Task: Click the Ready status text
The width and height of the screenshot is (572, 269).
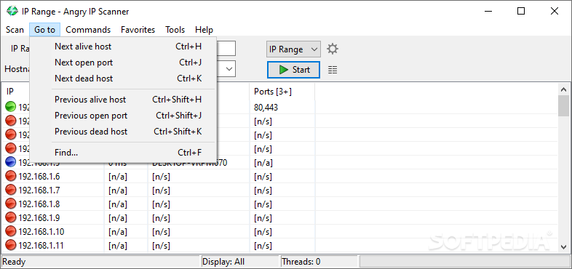Action: (15, 262)
